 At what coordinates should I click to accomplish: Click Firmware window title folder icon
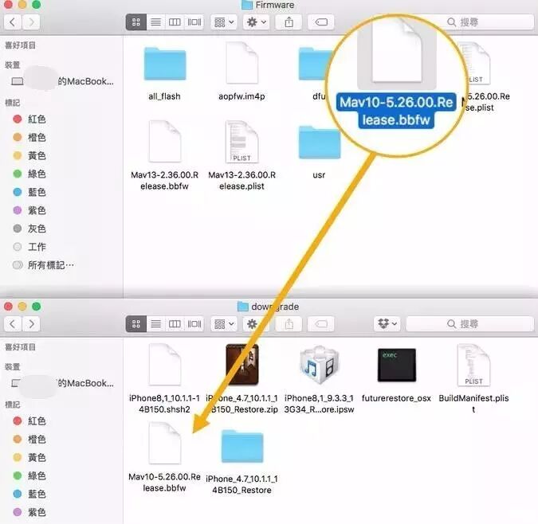point(247,5)
